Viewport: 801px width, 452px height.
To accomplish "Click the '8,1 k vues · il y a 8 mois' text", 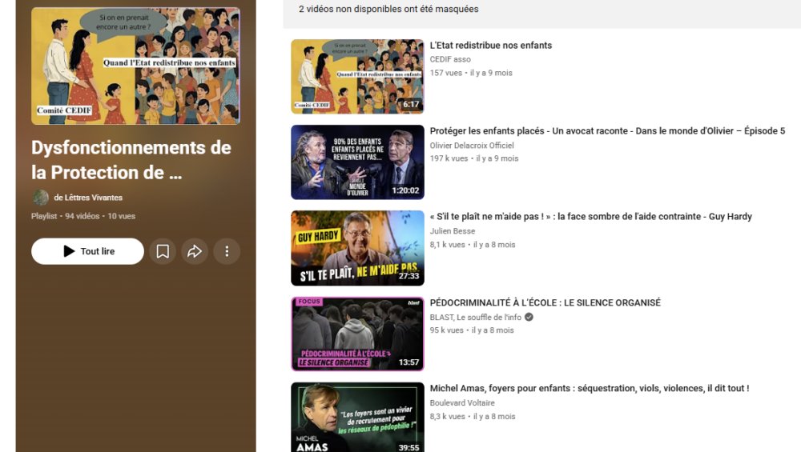I will (x=473, y=245).
